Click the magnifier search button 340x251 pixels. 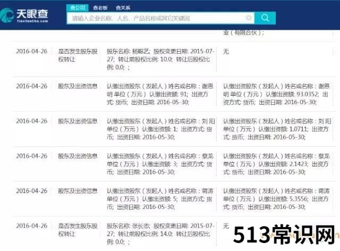coord(265,18)
